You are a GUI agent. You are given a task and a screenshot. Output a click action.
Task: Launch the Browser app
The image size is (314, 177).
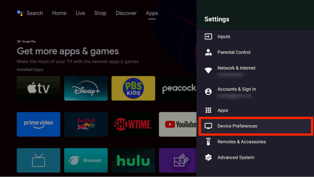click(86, 160)
